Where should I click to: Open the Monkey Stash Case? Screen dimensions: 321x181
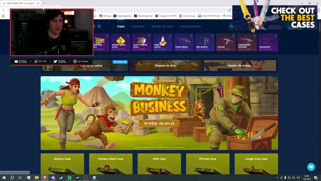(x=111, y=164)
